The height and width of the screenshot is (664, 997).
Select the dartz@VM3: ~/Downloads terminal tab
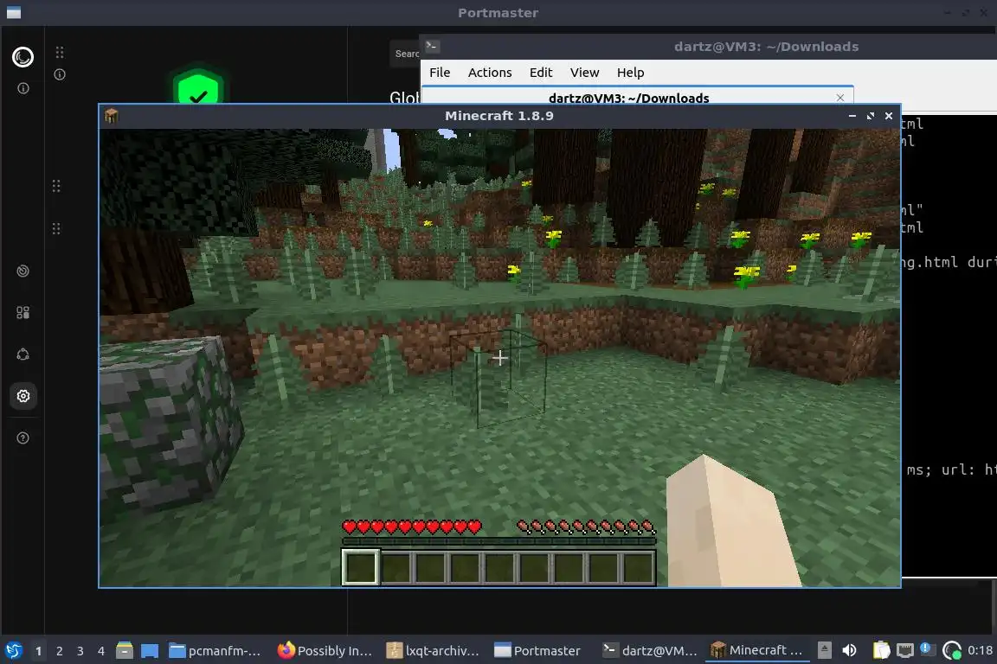(629, 97)
